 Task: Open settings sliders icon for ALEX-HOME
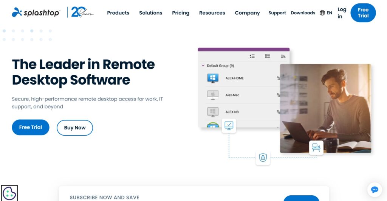[x=279, y=78]
